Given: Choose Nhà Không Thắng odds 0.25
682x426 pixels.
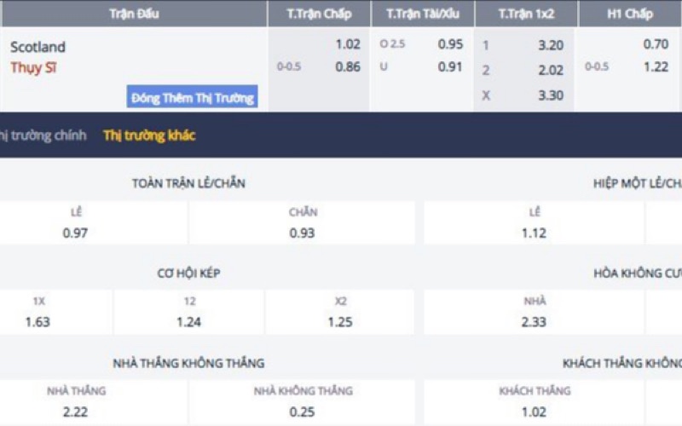Looking at the screenshot, I should tap(303, 411).
